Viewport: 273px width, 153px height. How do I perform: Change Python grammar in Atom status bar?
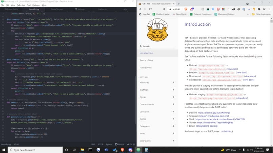pos(109,144)
